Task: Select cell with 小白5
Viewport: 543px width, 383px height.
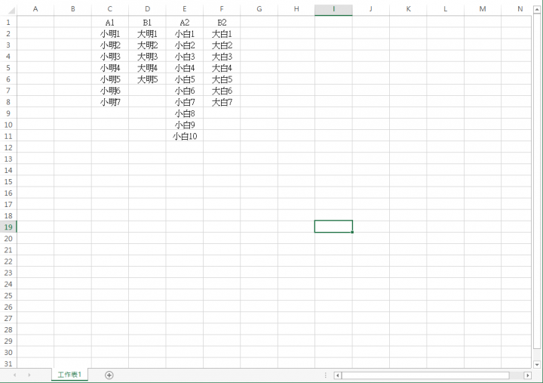Action: (185, 79)
